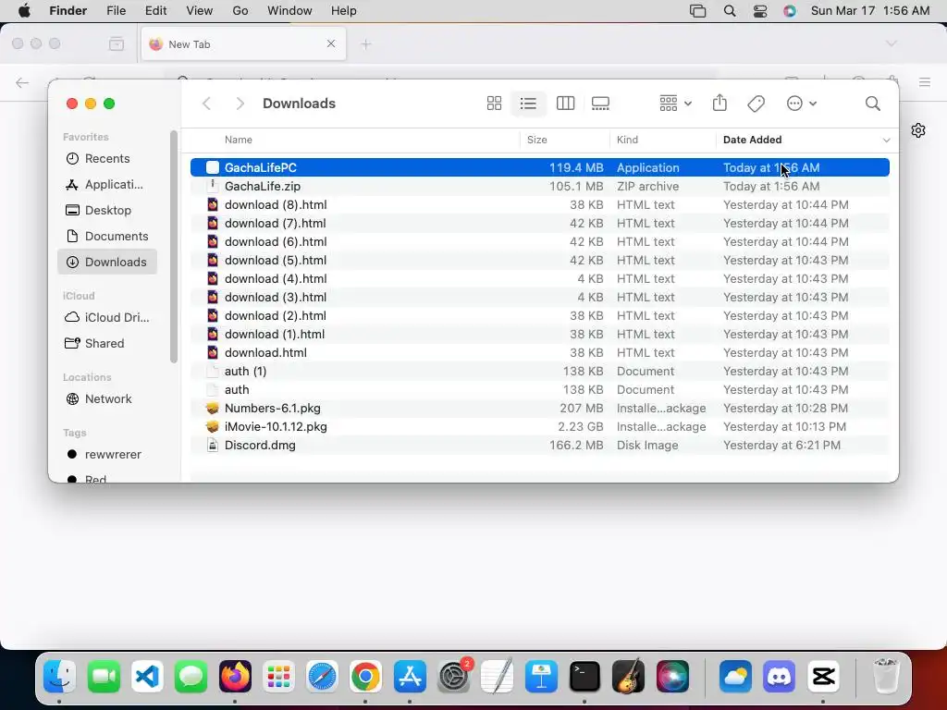Select the GachaLife.zip file
The height and width of the screenshot is (710, 947).
pyautogui.click(x=540, y=186)
